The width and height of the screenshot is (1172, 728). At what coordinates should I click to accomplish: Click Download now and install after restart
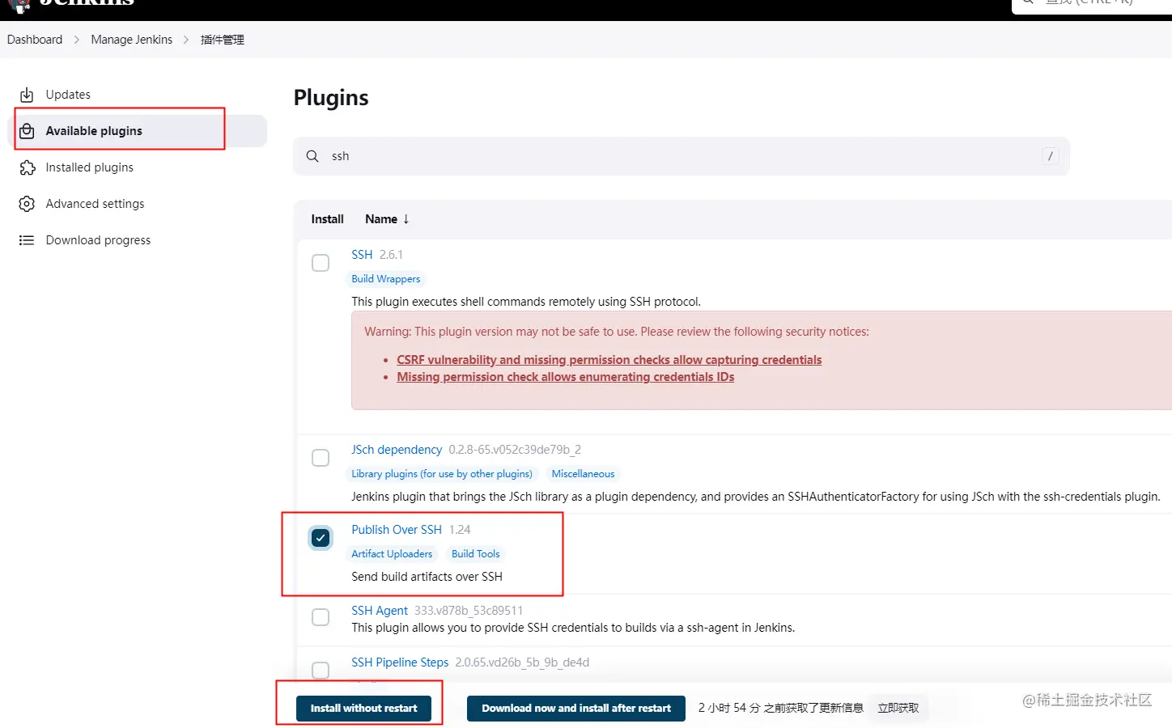pos(576,709)
